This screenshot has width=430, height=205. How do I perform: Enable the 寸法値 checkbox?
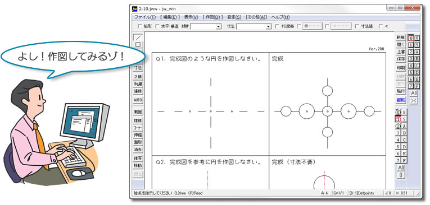357,26
